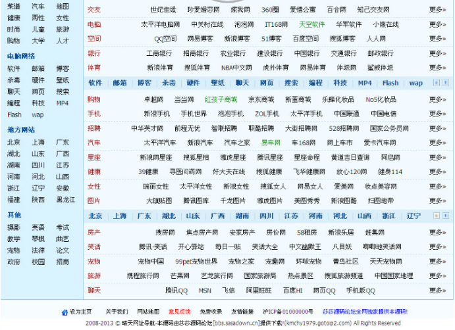Open the NBA中文网 link
455x330 pixels.
pos(236,68)
